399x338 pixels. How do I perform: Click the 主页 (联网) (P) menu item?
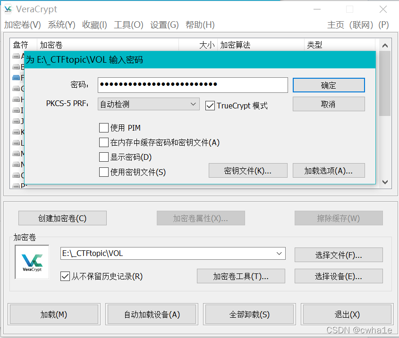(x=358, y=25)
